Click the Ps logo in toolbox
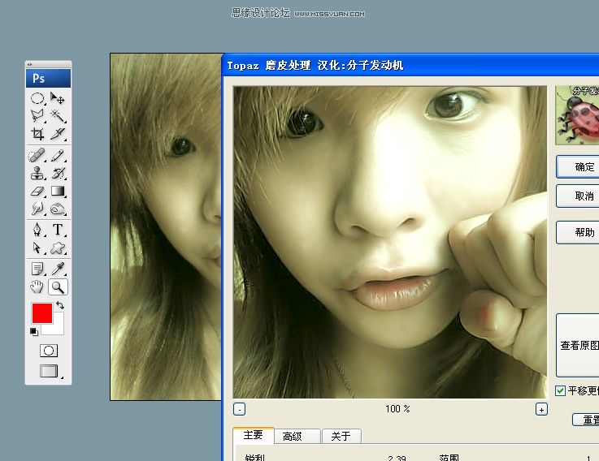599x461 pixels. (x=48, y=78)
